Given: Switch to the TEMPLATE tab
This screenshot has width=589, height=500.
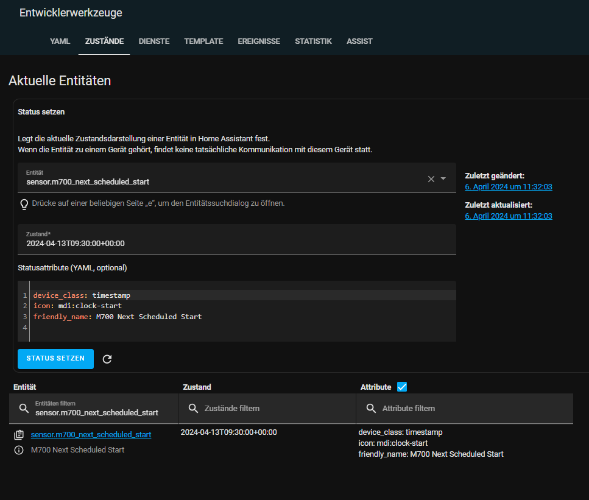Looking at the screenshot, I should coord(203,41).
